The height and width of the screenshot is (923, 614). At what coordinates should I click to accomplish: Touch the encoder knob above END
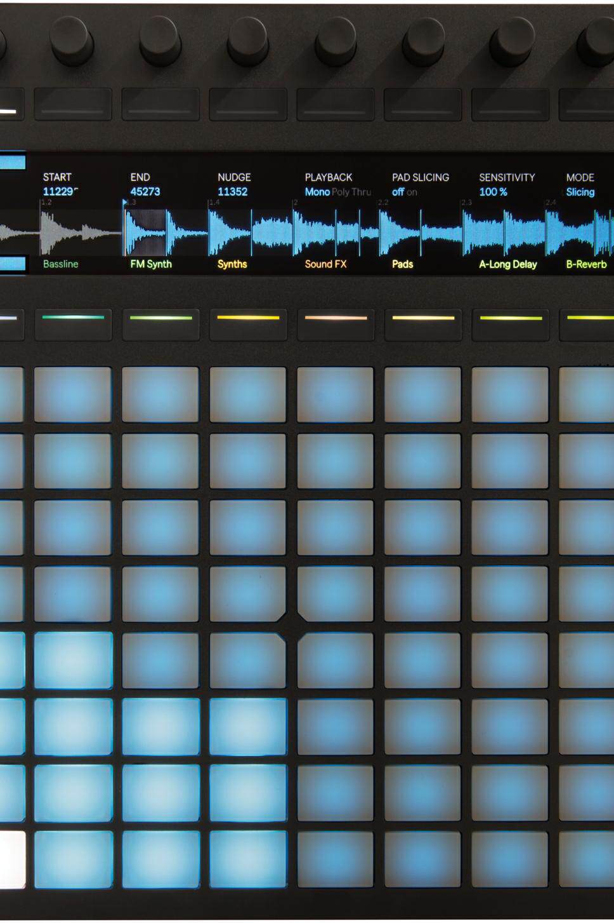[160, 39]
